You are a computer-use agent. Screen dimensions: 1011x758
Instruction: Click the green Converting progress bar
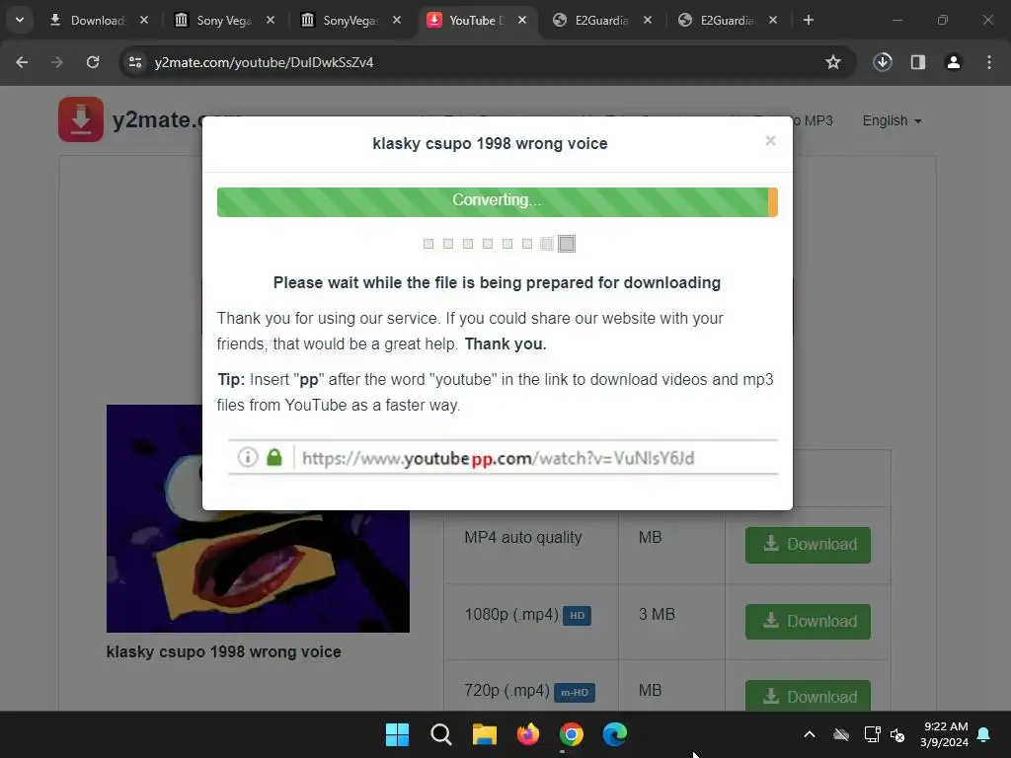pyautogui.click(x=498, y=201)
